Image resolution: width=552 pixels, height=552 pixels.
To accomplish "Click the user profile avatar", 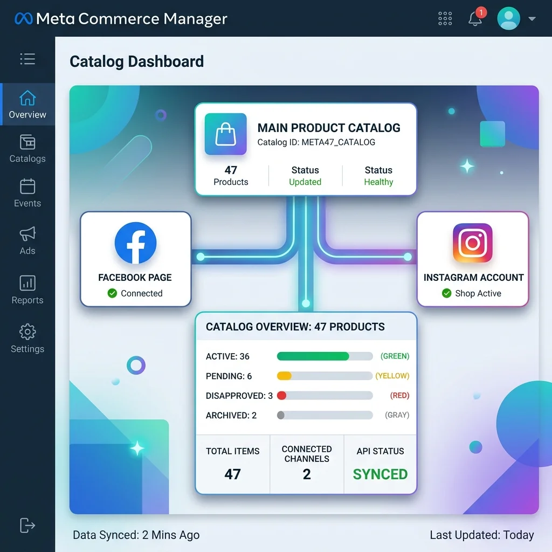I will tap(508, 18).
